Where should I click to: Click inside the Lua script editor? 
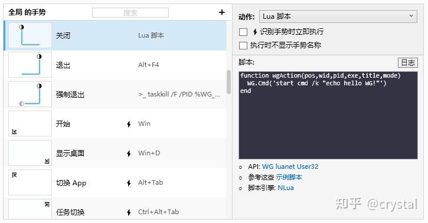pos(328,115)
